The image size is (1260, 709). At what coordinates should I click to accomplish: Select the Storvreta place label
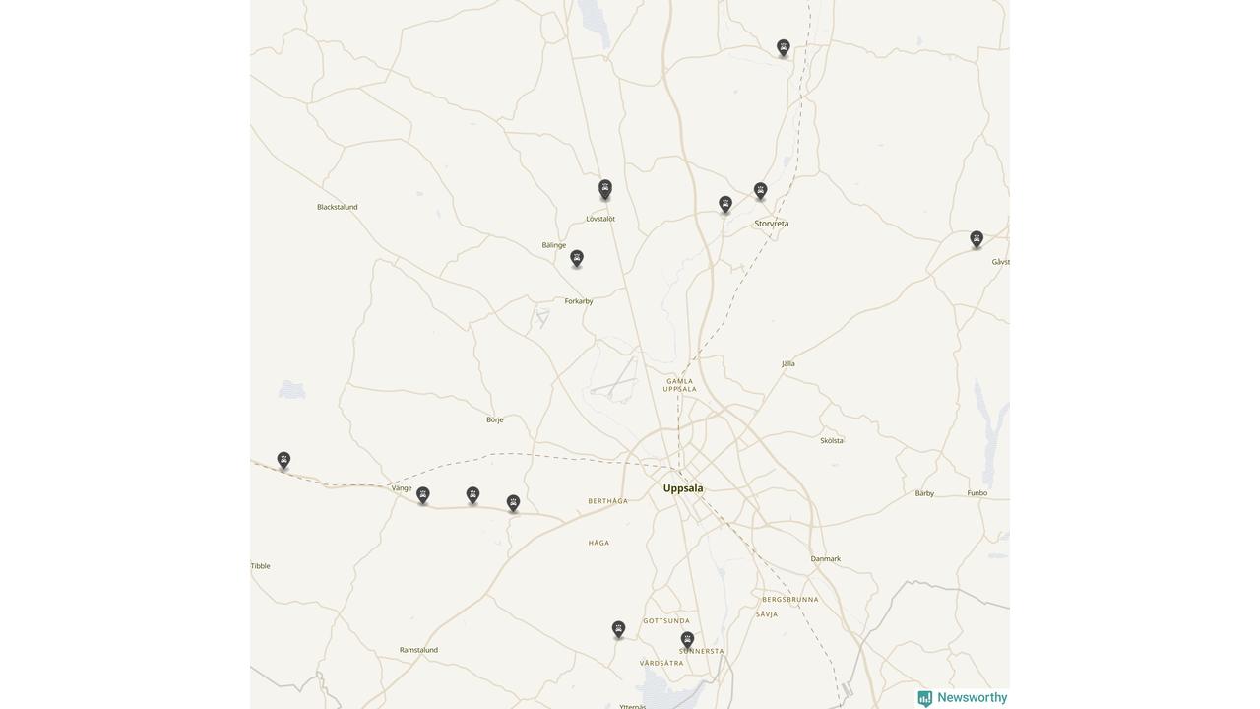click(x=772, y=224)
